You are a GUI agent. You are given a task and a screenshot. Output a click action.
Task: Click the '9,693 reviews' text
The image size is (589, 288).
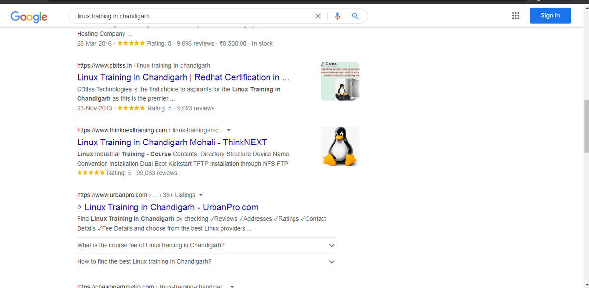[x=196, y=108]
